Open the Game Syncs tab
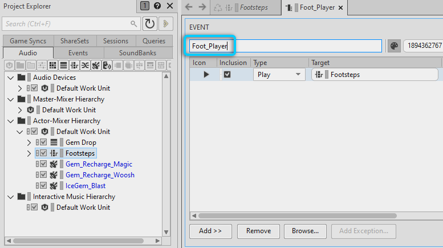The width and height of the screenshot is (443, 248). pos(28,41)
